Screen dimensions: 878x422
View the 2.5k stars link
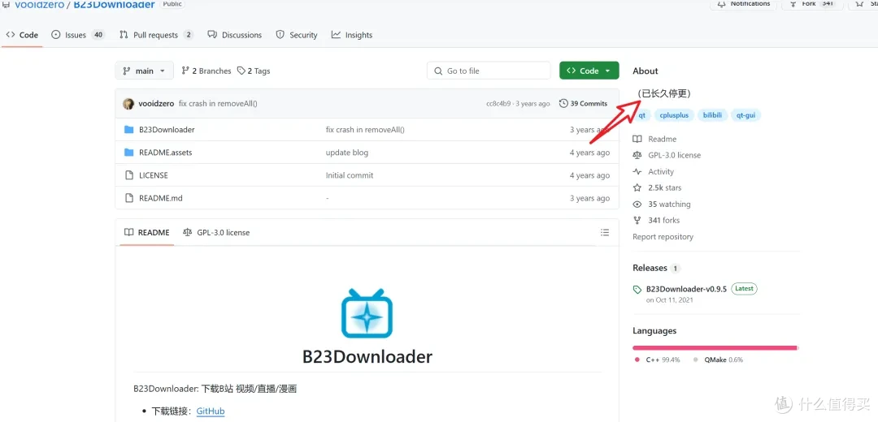pos(665,187)
